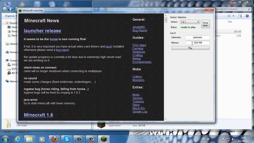
Task: Click into the Memory field showing 1024 MB
Action: pyautogui.click(x=198, y=43)
